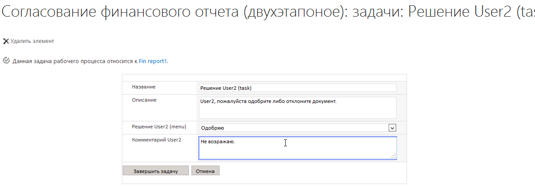Click the Удалить элемент text
The height and width of the screenshot is (191, 535).
[32, 41]
